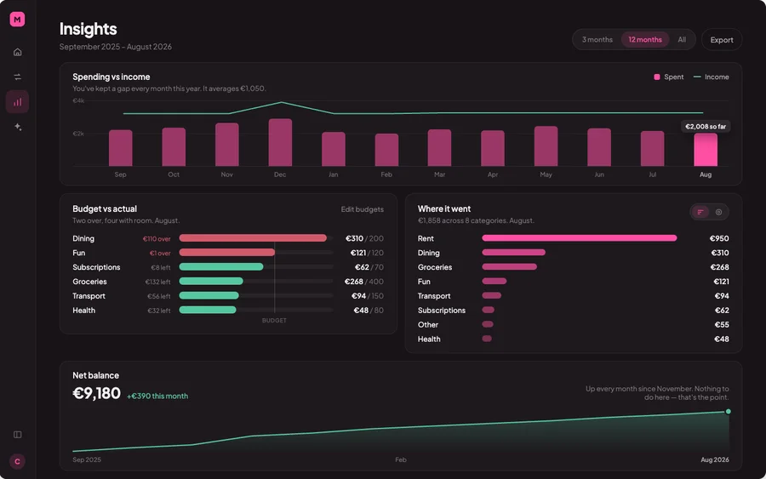This screenshot has width=766, height=479.
Task: Click the 'Subscriptions' row in Where it went
Action: [x=573, y=310]
